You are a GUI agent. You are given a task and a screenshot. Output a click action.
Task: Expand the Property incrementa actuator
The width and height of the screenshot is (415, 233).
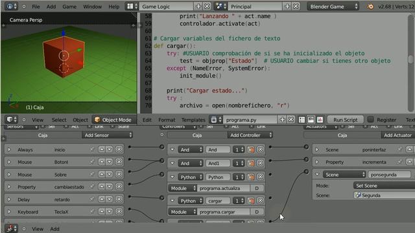317,162
